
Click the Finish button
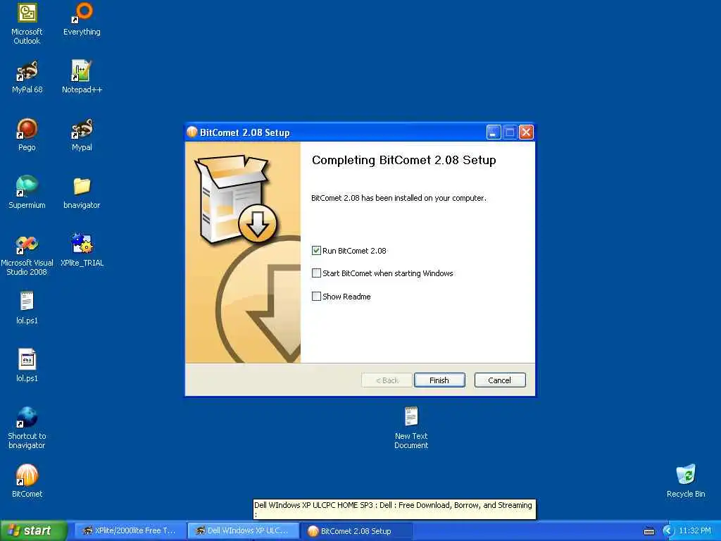[439, 380]
